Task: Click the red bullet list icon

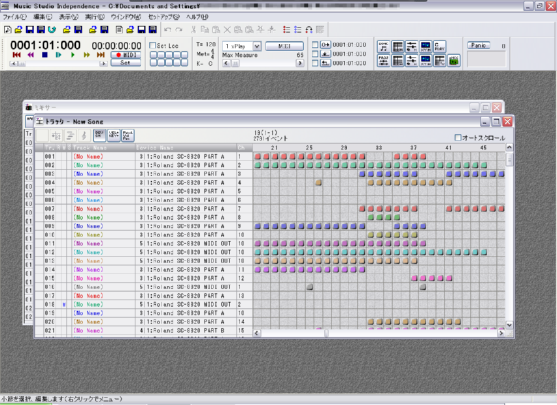Action: coord(286,30)
